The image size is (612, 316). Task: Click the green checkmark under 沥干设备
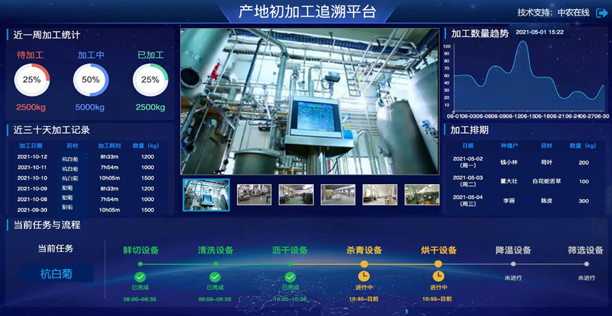290,277
